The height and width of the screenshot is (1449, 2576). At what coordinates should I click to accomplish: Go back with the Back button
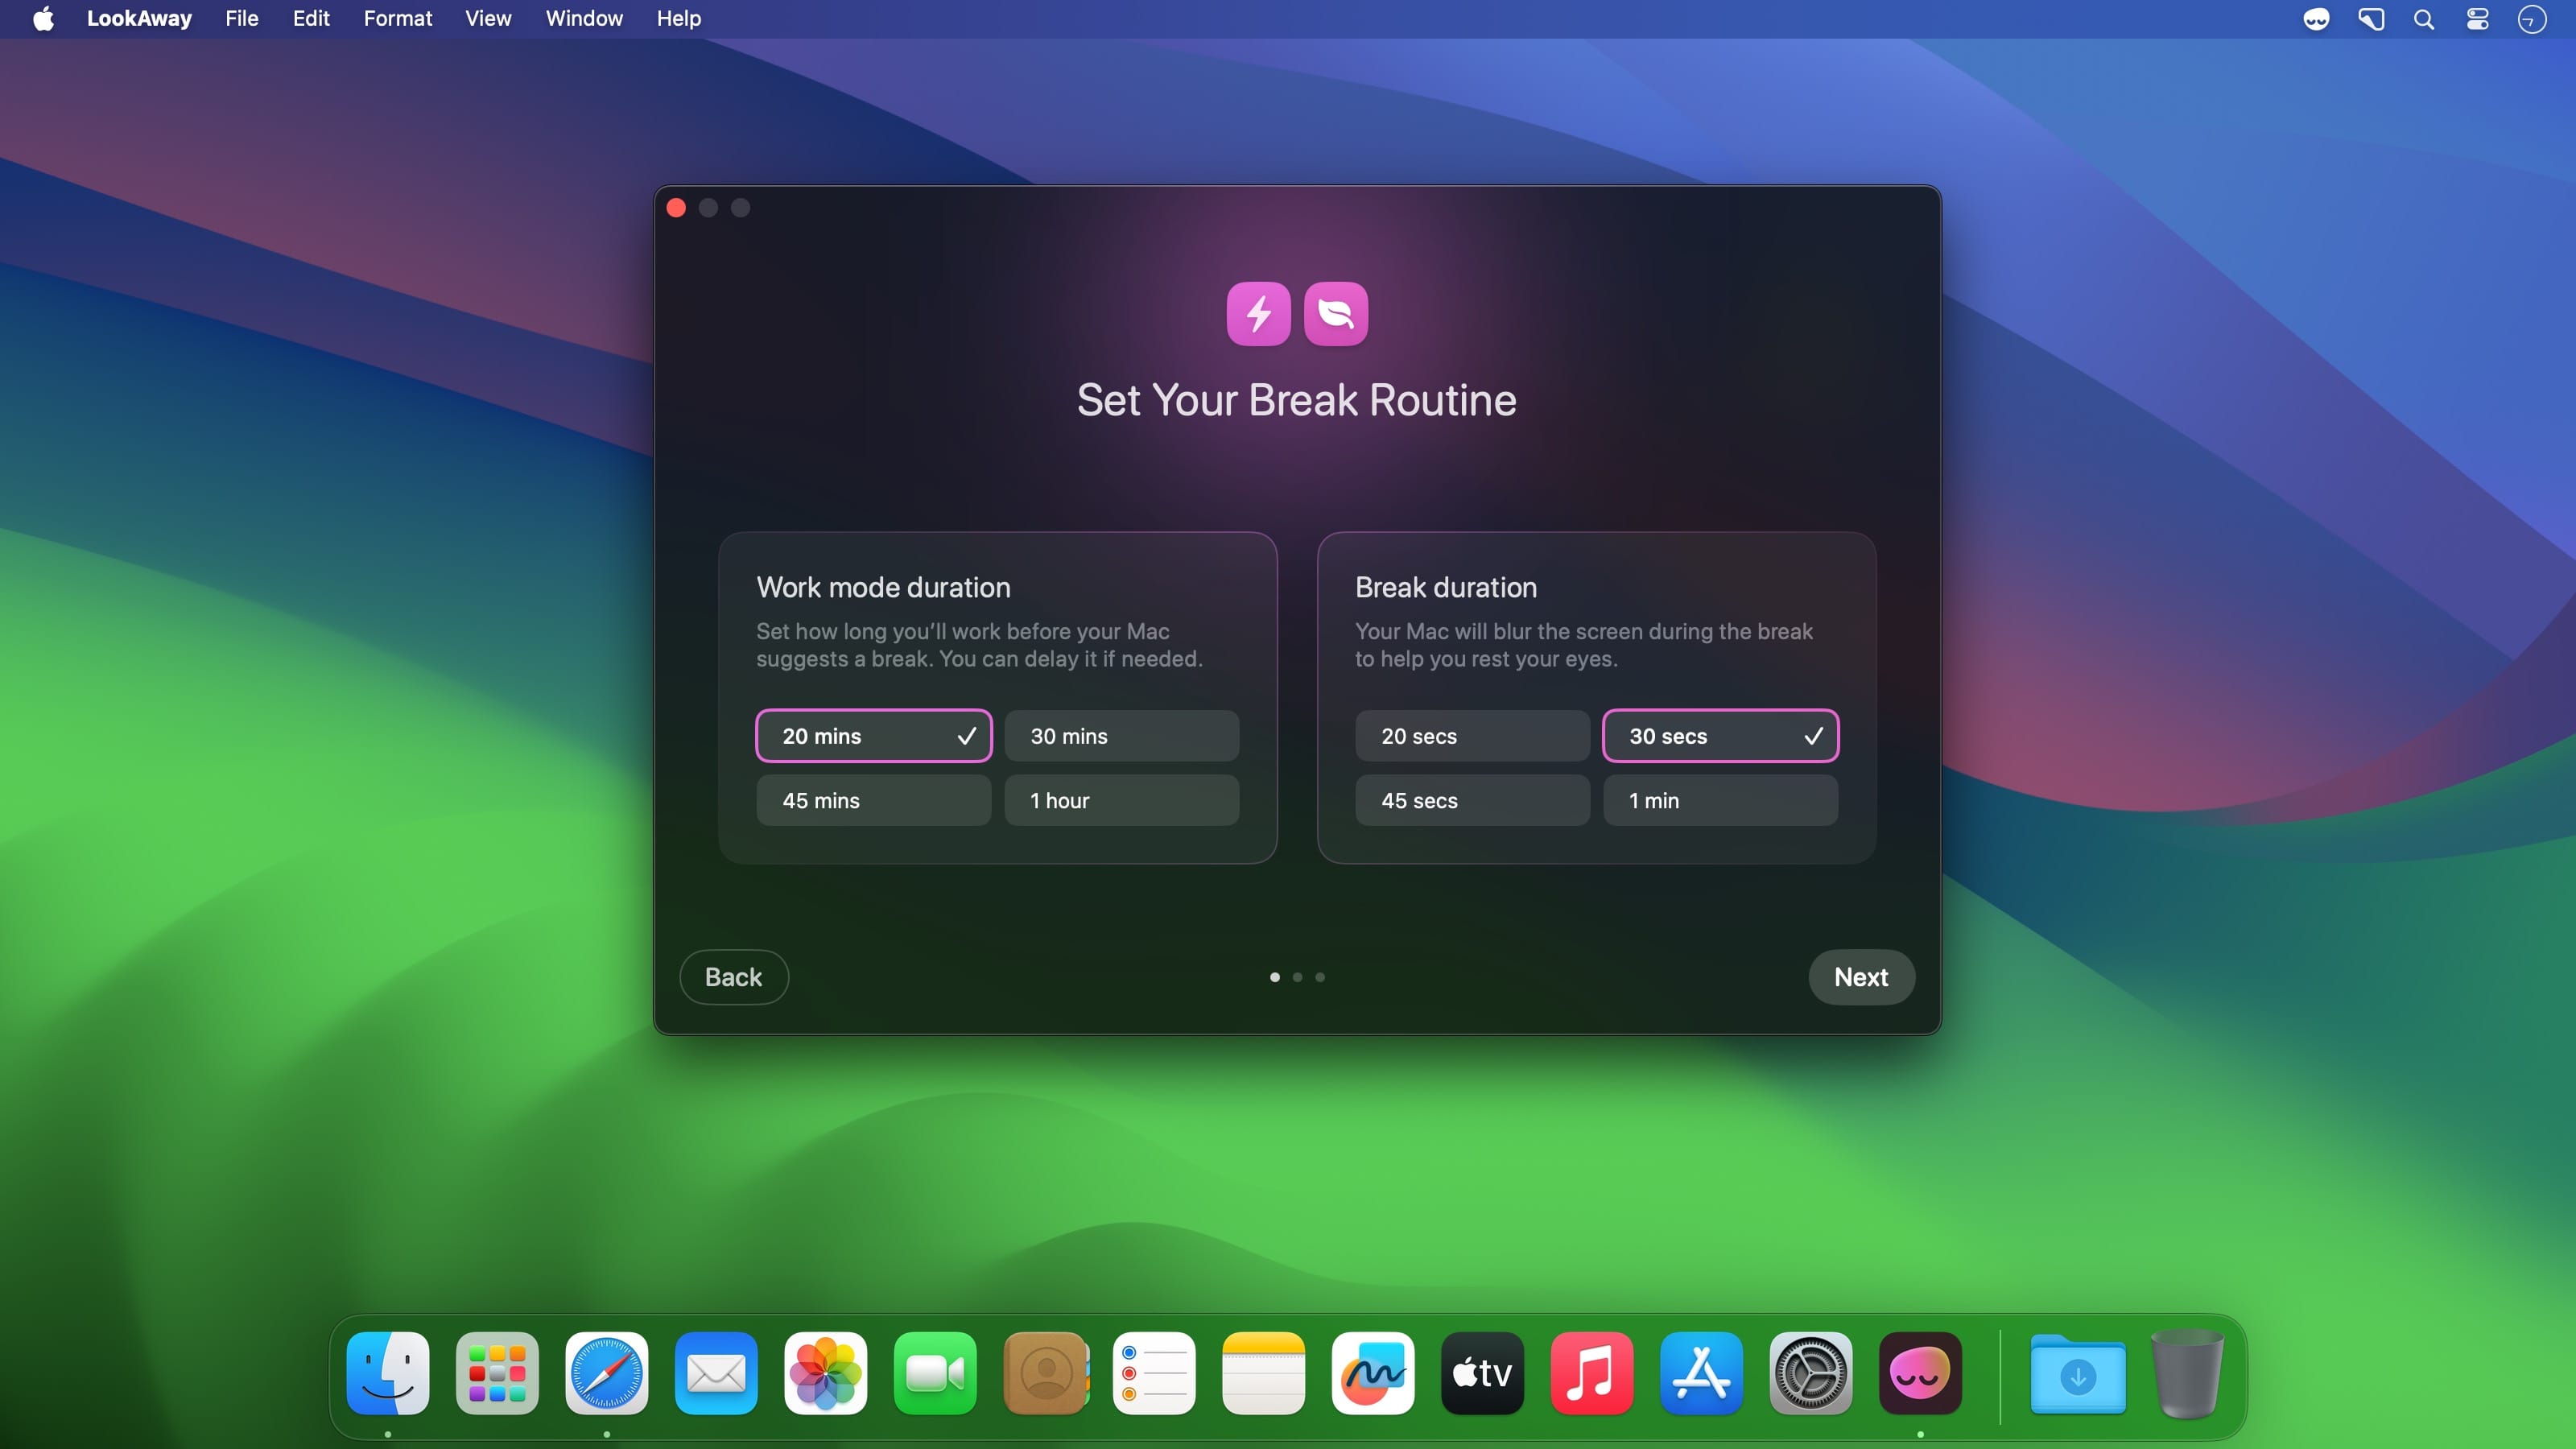(733, 977)
